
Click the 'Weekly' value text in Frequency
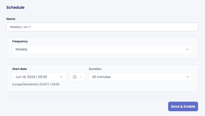[x=21, y=49]
